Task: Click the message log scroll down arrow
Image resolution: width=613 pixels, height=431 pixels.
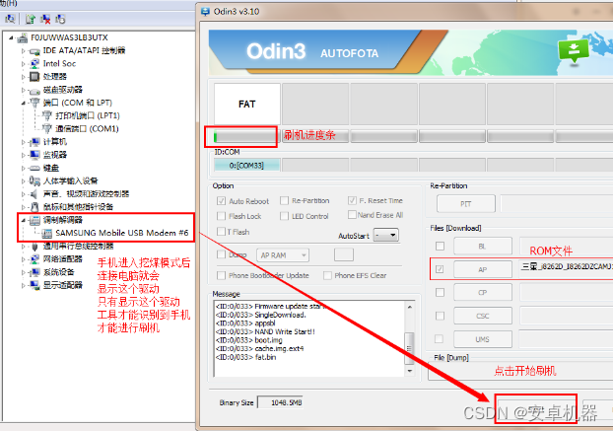Action: click(x=410, y=371)
